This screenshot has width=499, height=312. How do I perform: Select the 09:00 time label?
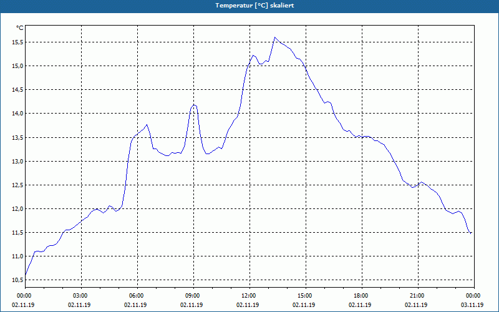tap(193, 295)
